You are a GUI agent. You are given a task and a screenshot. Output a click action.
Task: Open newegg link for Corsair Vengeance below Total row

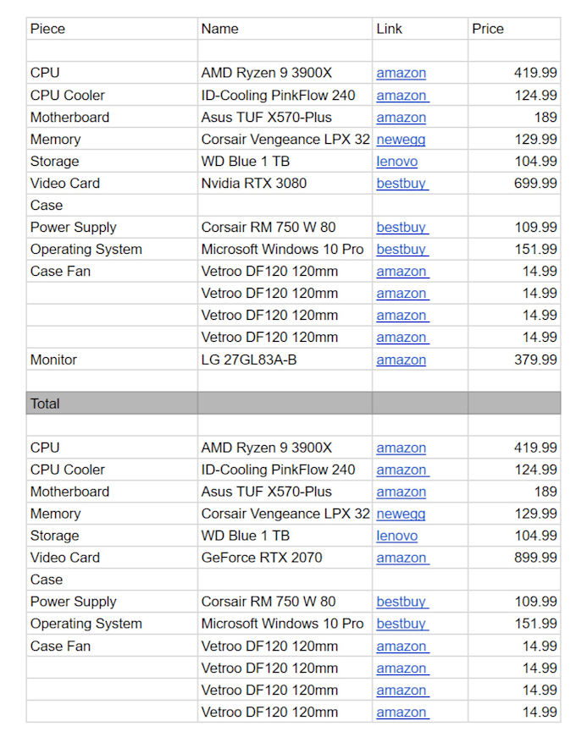(401, 514)
